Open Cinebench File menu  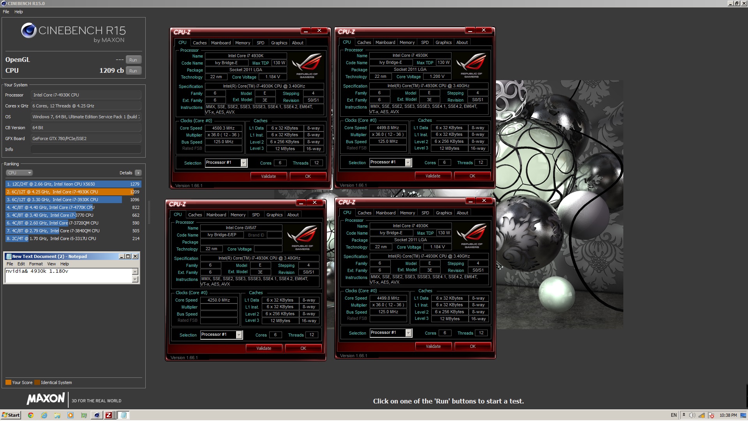point(6,12)
